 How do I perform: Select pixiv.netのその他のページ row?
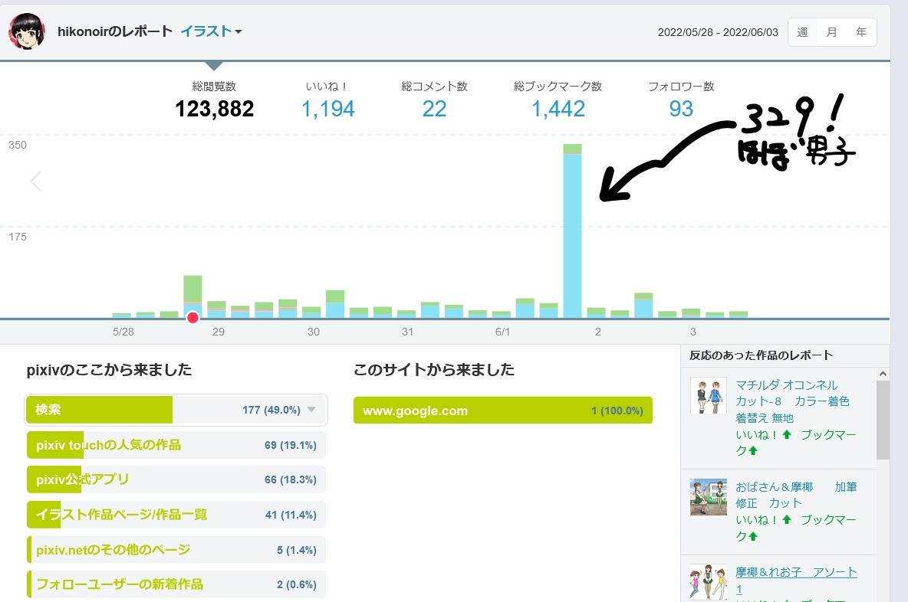tap(176, 550)
